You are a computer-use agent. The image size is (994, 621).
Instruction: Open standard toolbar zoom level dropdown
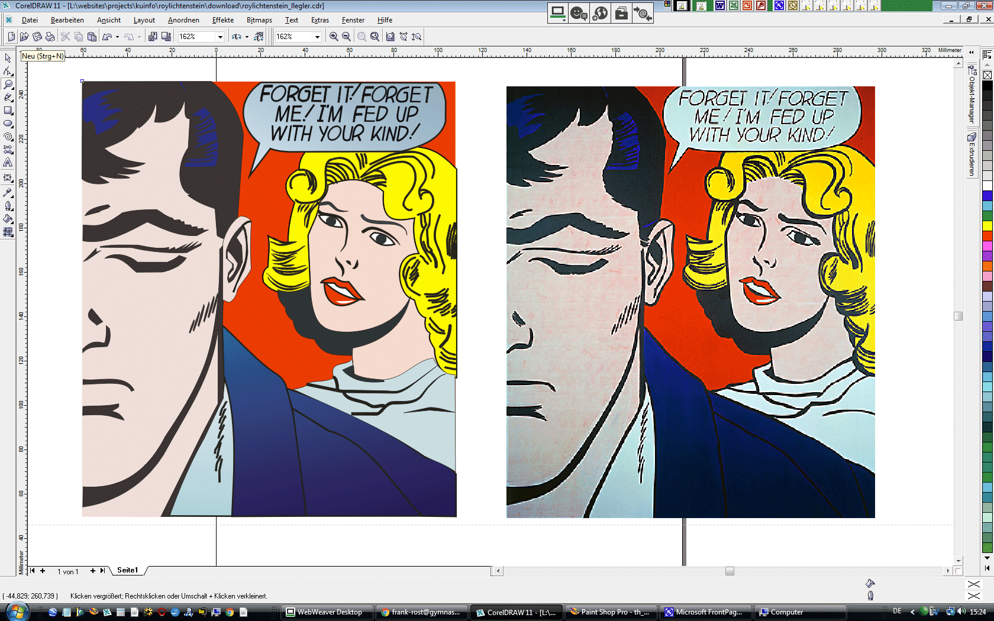(x=220, y=37)
